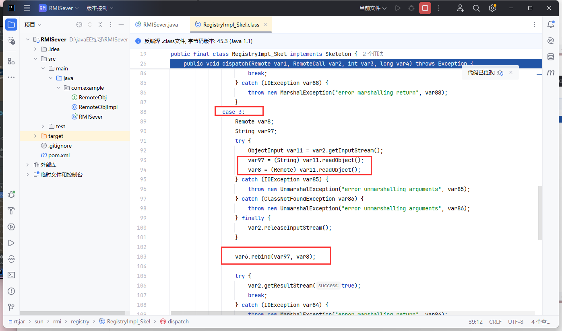The image size is (562, 331).
Task: Open the Build hammer tool window
Action: tap(11, 211)
